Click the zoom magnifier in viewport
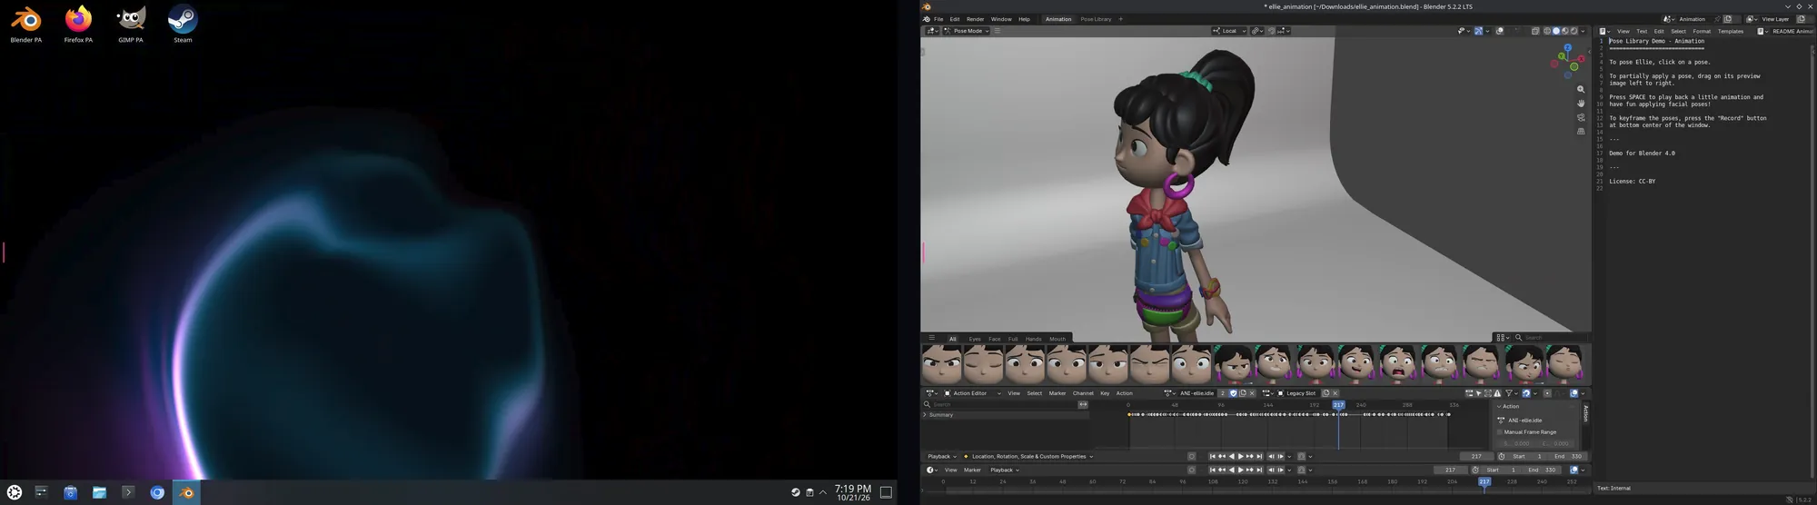 pyautogui.click(x=1581, y=89)
